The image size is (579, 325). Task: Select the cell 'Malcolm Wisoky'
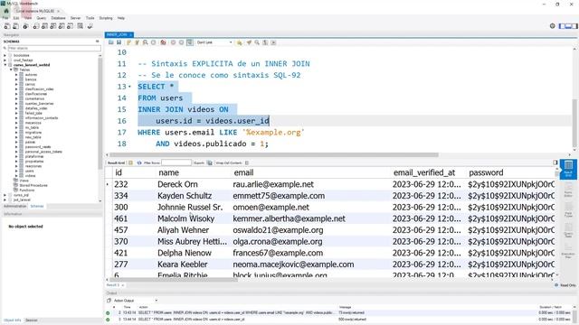(x=185, y=218)
